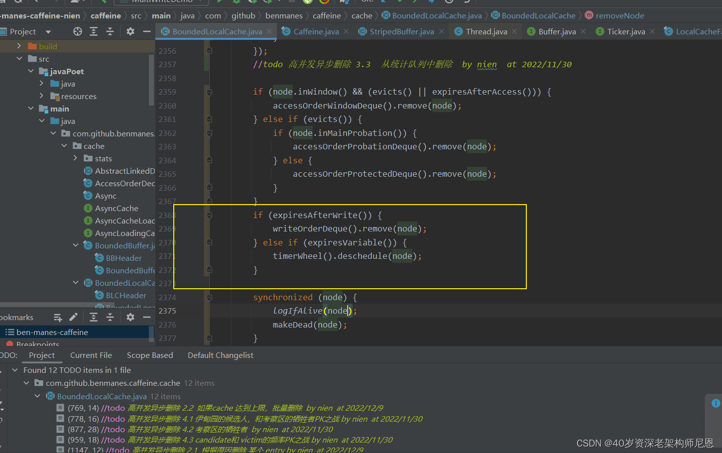Expand all in the Bookmarks panel
The image size is (722, 453).
tap(94, 317)
